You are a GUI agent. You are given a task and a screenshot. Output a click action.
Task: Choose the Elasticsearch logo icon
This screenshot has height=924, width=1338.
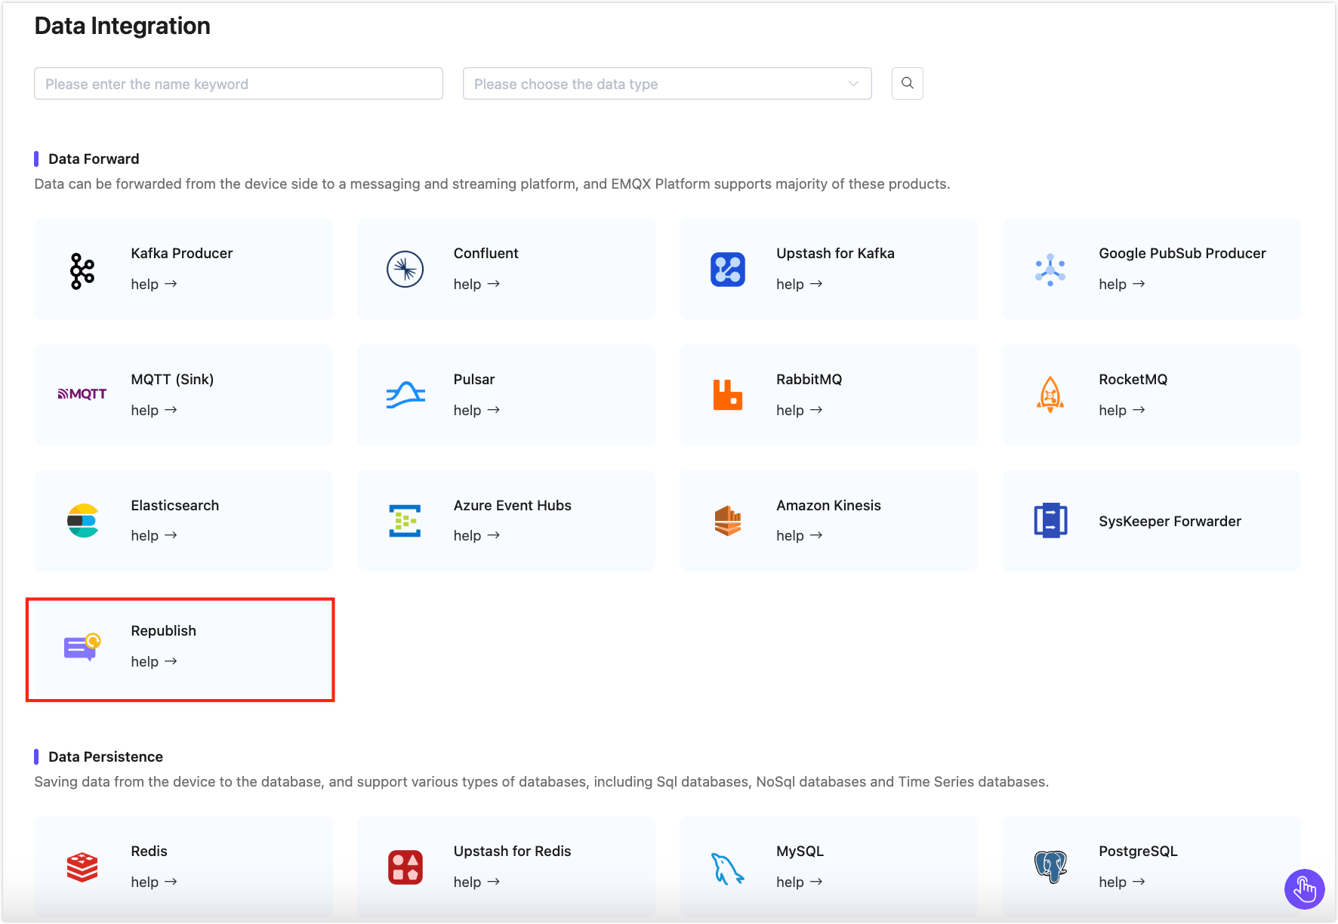coord(82,521)
